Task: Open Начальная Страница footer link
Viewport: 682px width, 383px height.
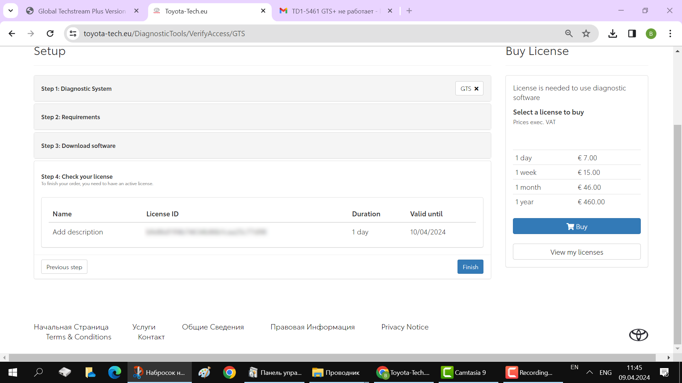Action: (x=71, y=327)
